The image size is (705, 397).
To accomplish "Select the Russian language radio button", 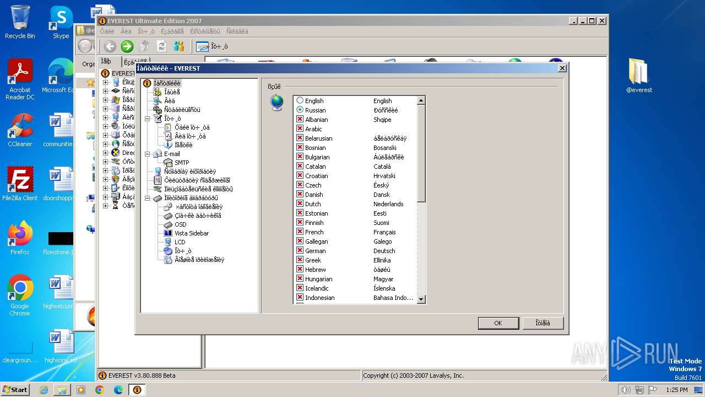I will tap(300, 110).
